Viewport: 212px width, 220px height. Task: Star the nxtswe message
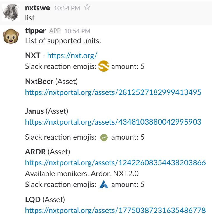[x=87, y=8]
